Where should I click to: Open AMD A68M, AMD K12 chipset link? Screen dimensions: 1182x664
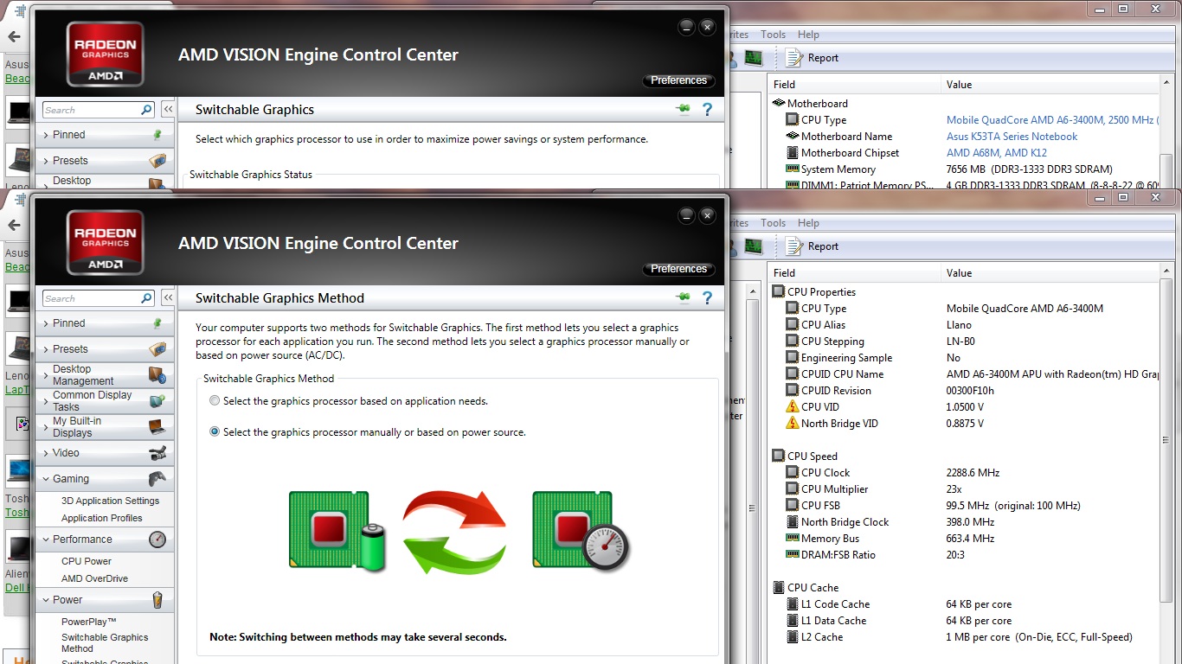point(996,153)
